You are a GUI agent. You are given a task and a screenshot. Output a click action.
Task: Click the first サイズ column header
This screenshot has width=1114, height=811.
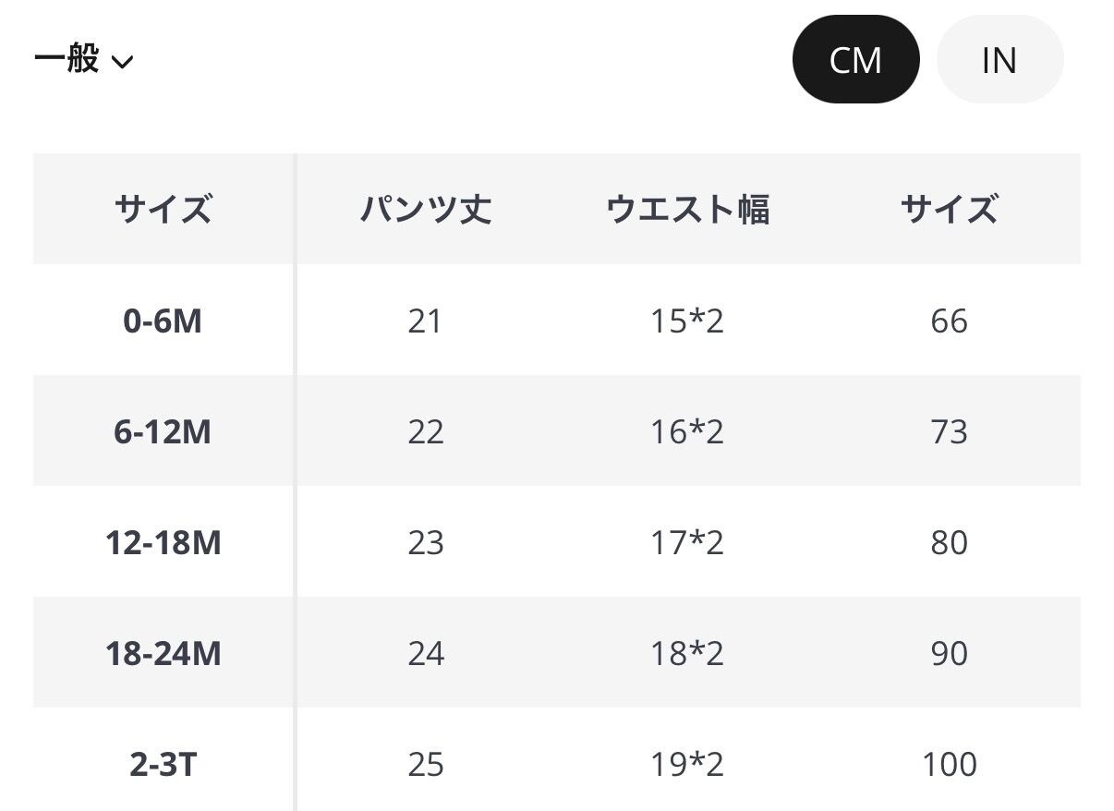pos(163,210)
